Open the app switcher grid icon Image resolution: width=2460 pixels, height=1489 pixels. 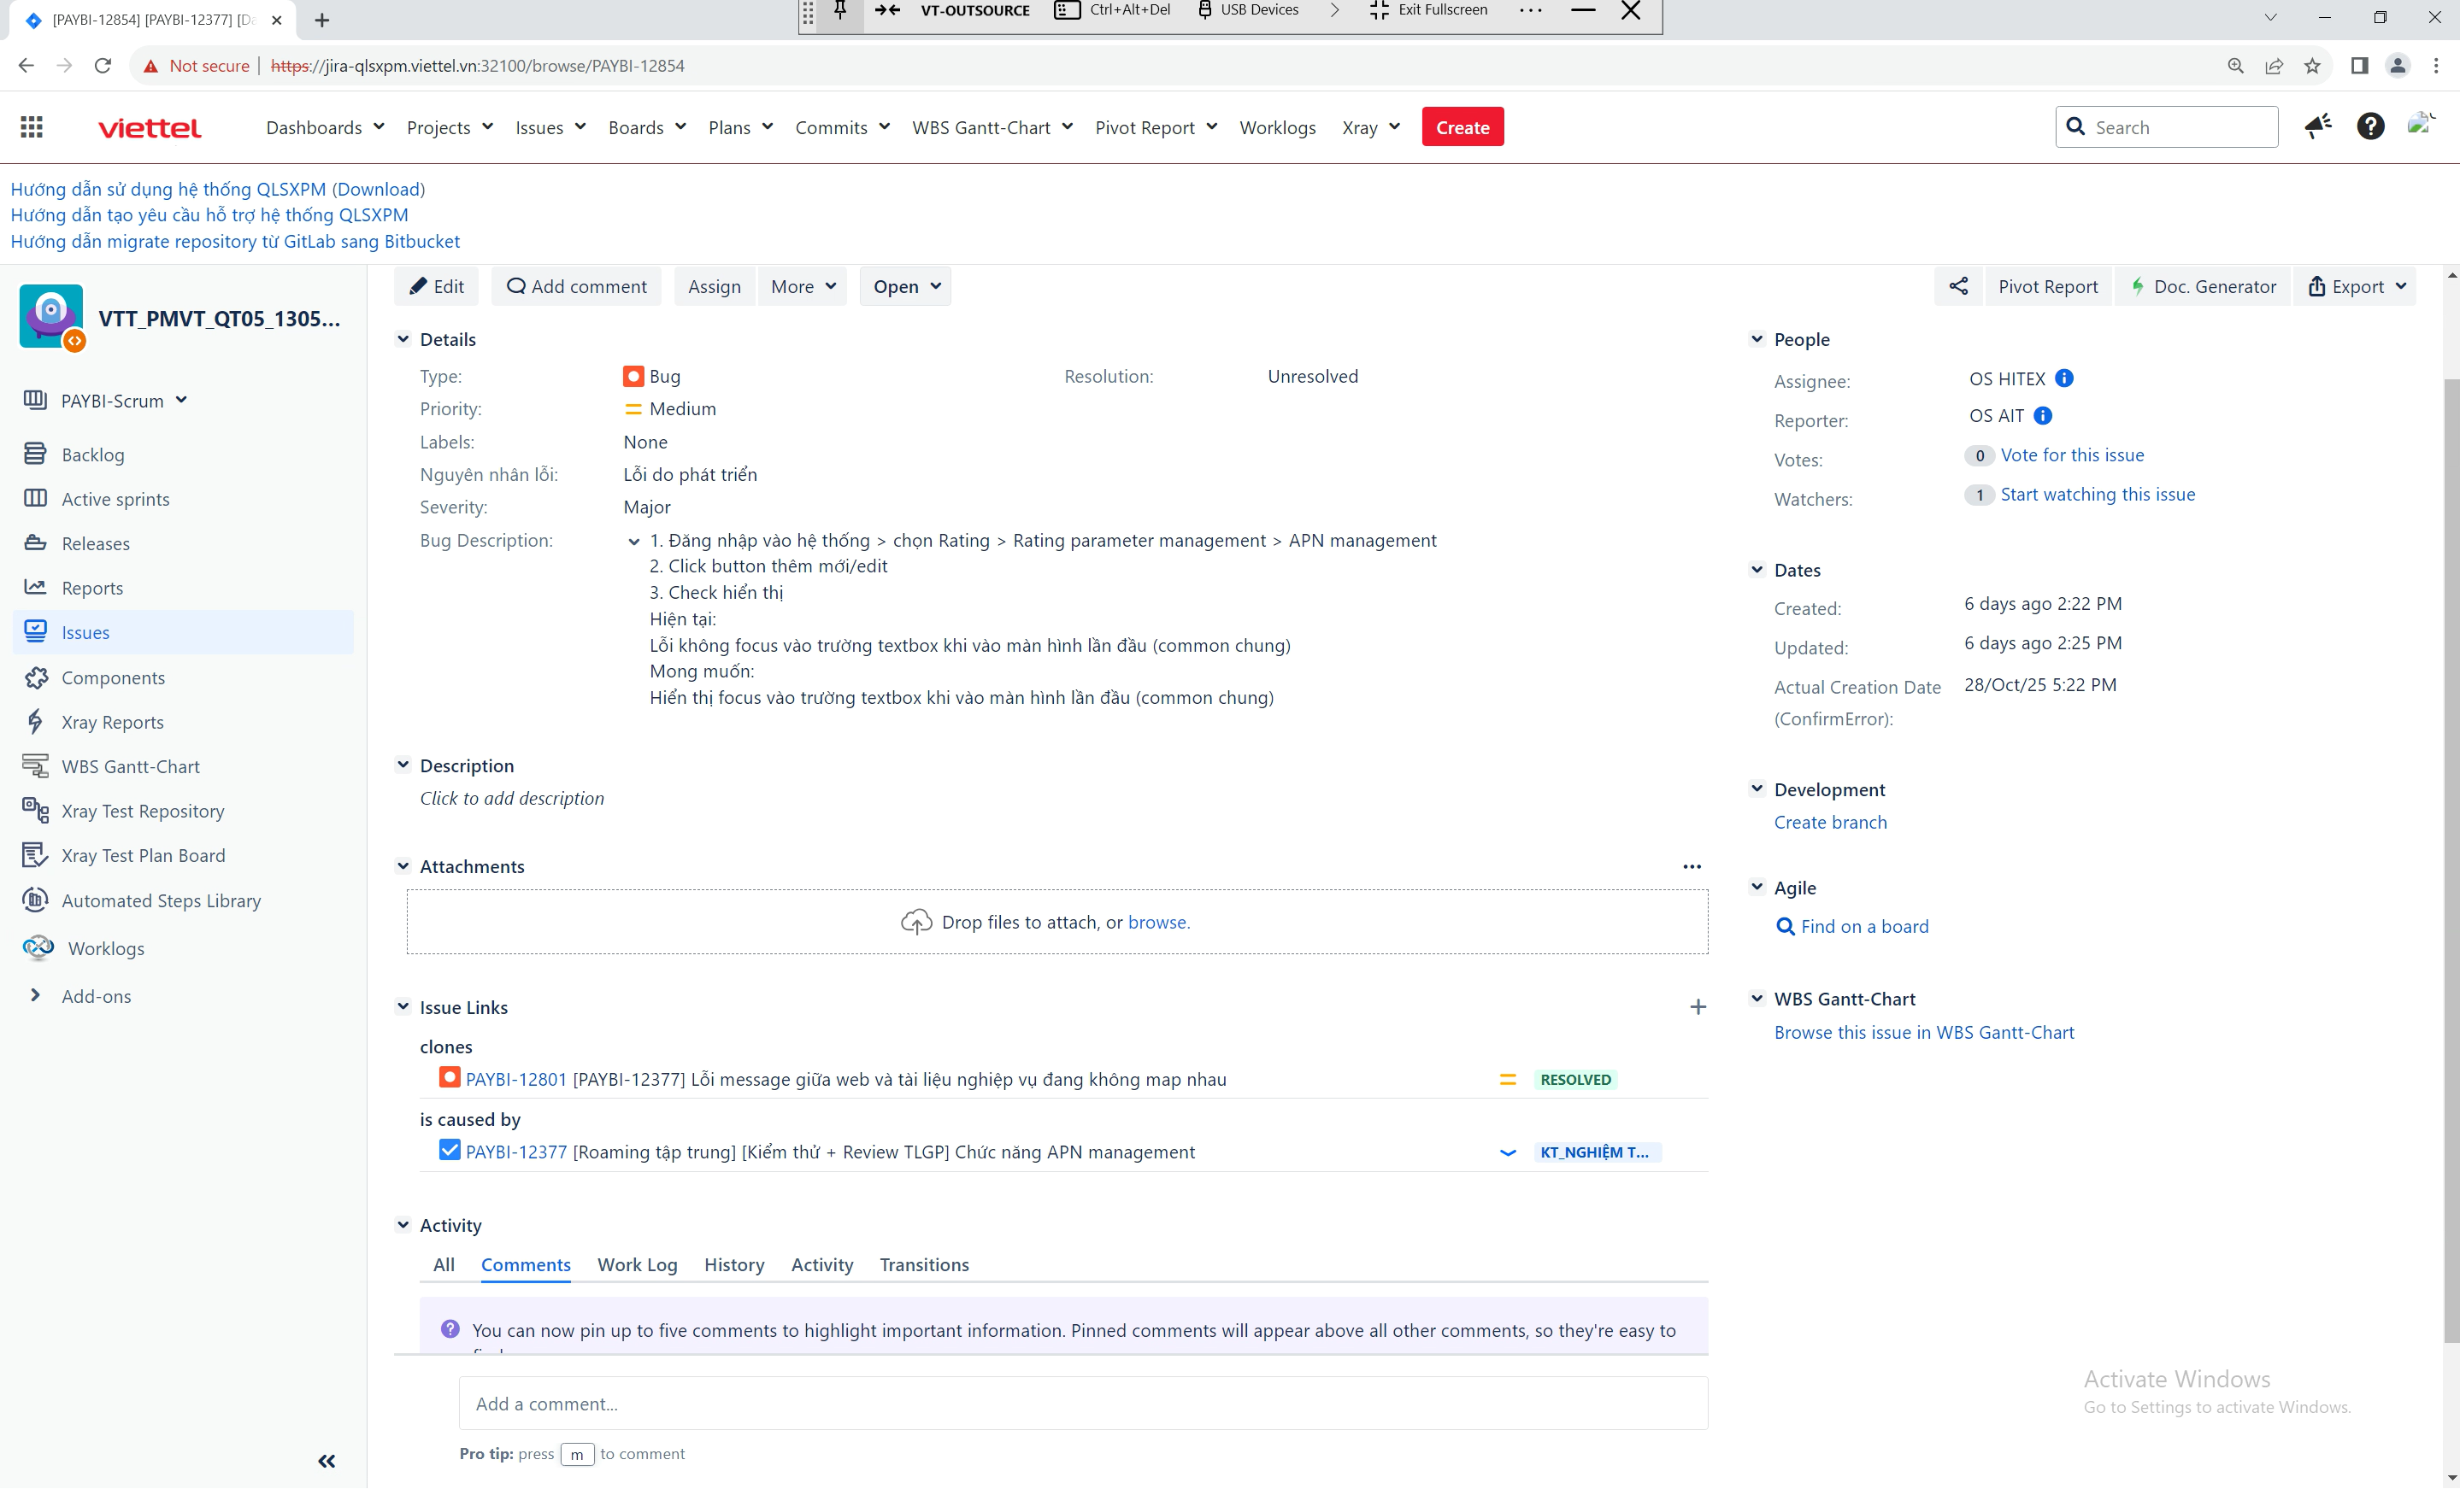[x=32, y=126]
